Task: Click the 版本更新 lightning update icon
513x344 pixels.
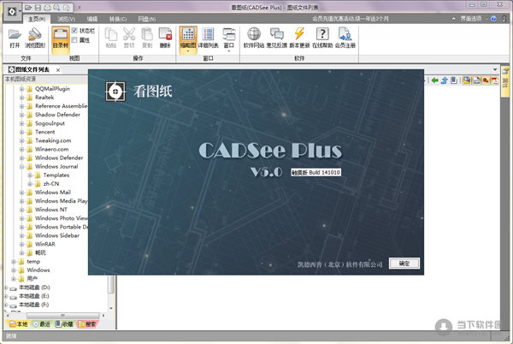Action: (299, 38)
